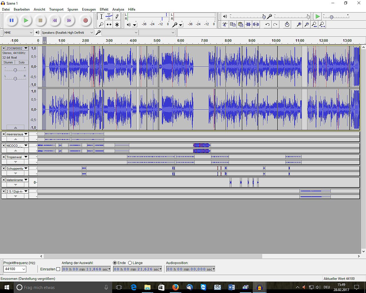Image resolution: width=366 pixels, height=293 pixels.
Task: Enable the Einrasten checkbox
Action: pyautogui.click(x=58, y=269)
